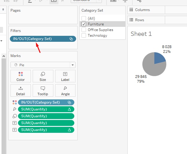The image size is (187, 154).
Task: Click the angle icon beside first SUM(Quantity) pill
Action: click(x=15, y=109)
